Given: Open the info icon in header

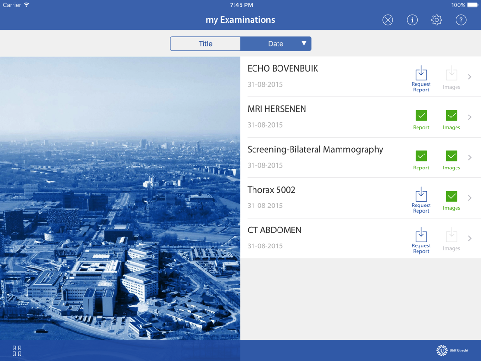Looking at the screenshot, I should point(412,20).
